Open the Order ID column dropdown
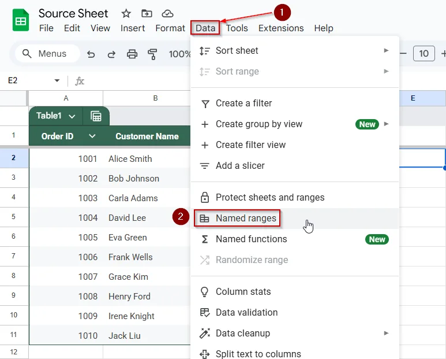Viewport: 446px width, 359px height. click(92, 136)
